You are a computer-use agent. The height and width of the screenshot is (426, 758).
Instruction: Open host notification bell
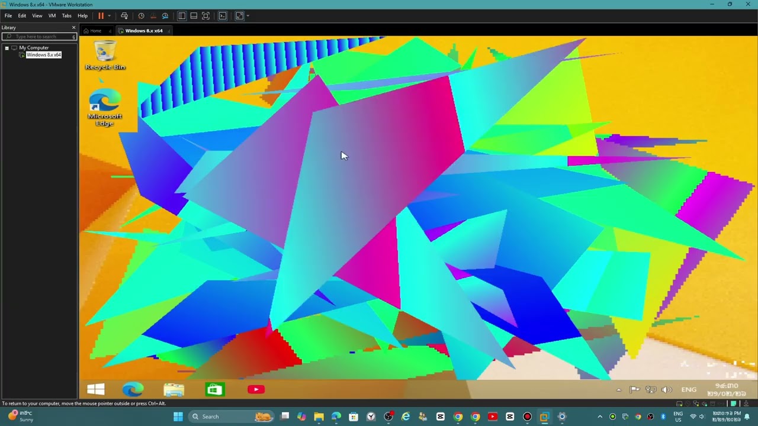(x=747, y=417)
